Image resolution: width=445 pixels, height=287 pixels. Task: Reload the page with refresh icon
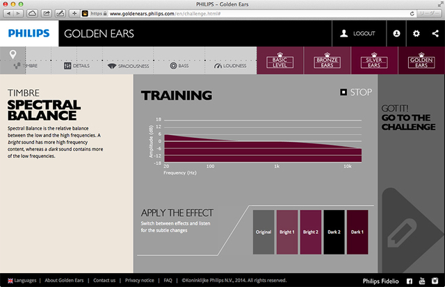pos(412,14)
